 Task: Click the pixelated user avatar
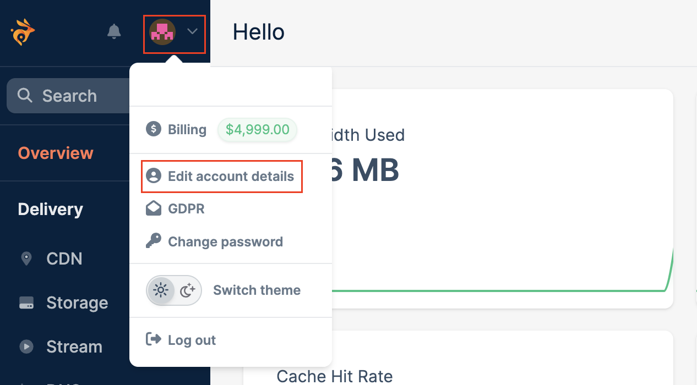point(162,32)
